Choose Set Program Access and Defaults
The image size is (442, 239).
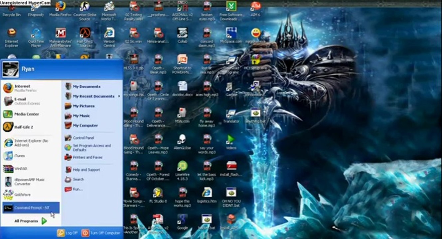coord(92,147)
